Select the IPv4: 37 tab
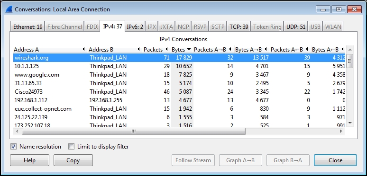 tap(112, 26)
